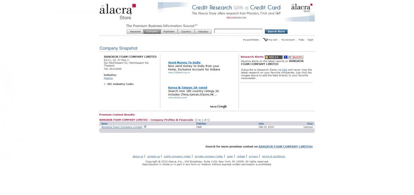Click the RSS 2.0 feed badge
This screenshot has width=414, height=195.
(x=274, y=57)
